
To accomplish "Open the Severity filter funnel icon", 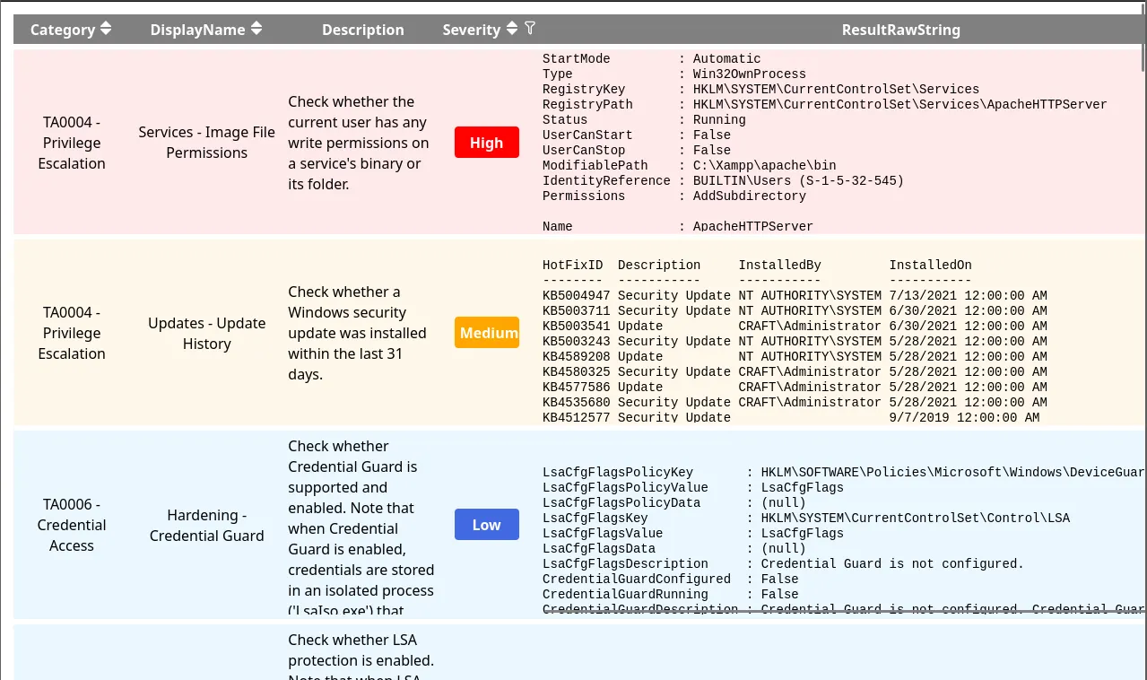I will click(x=530, y=29).
